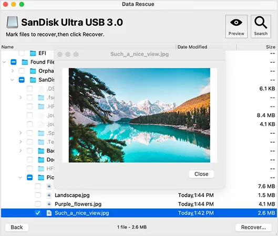
Task: Check the Do folder checkbox
Action: pyautogui.click(x=29, y=159)
